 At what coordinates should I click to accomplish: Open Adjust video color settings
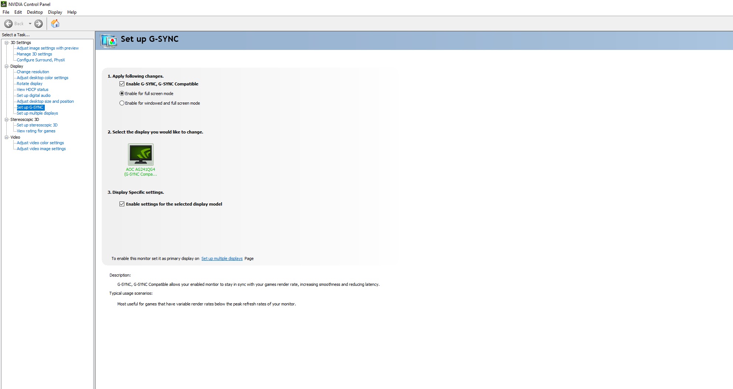click(40, 143)
